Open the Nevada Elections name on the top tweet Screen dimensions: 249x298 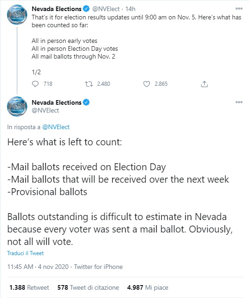click(x=56, y=9)
